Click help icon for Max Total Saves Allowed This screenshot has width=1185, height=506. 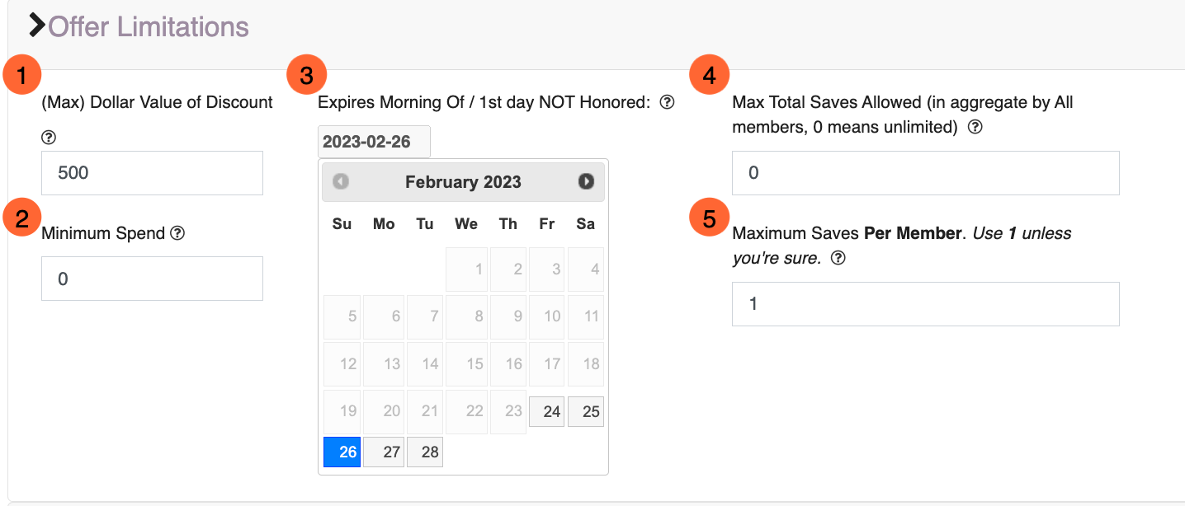pos(975,127)
